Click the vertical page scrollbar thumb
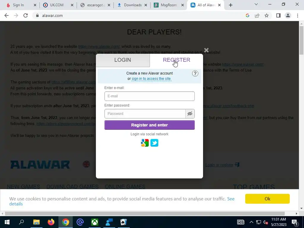Viewport: 304px width, 228px height. (301, 40)
